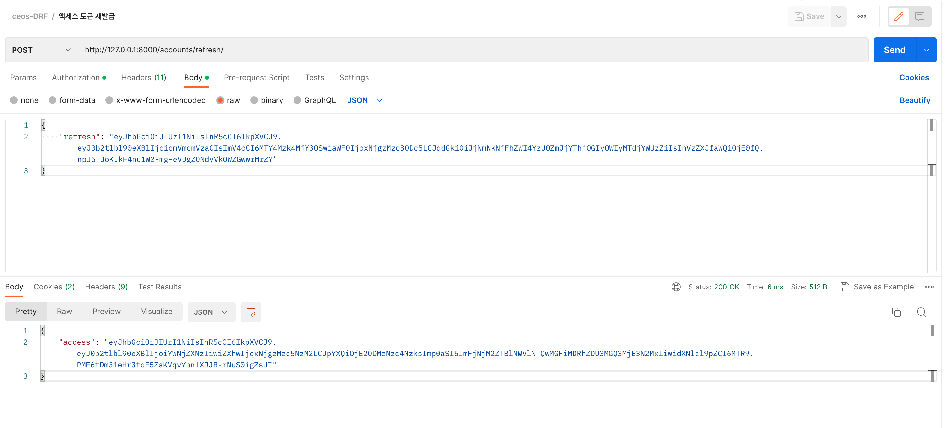This screenshot has height=428, width=945.
Task: Click the "access" key in response body
Action: click(77, 342)
